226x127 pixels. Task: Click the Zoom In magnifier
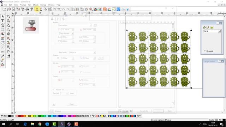click(x=8, y=21)
